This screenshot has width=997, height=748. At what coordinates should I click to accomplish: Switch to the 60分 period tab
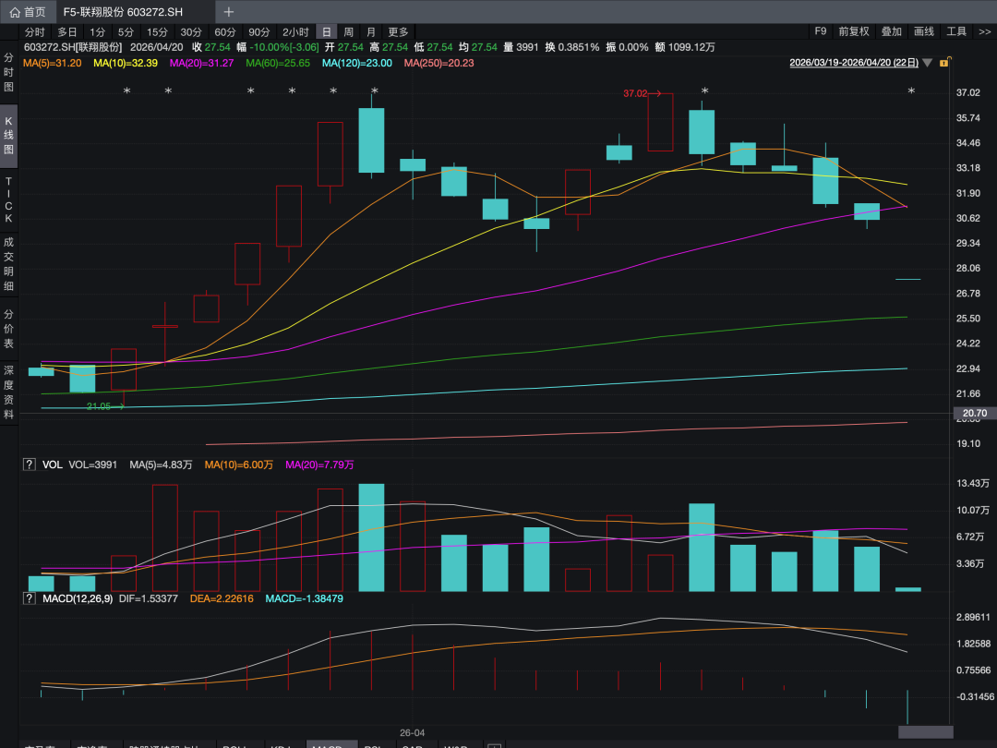pos(225,31)
